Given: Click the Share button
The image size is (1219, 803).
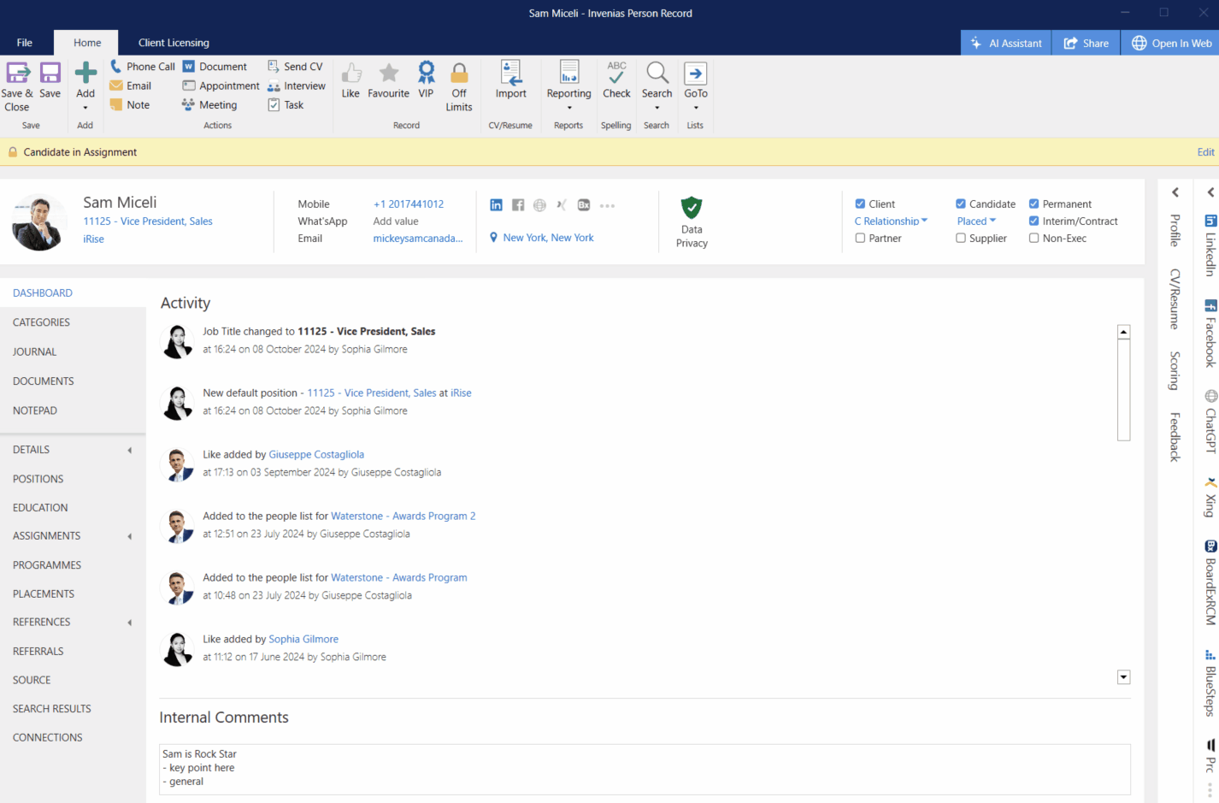Looking at the screenshot, I should tap(1086, 43).
